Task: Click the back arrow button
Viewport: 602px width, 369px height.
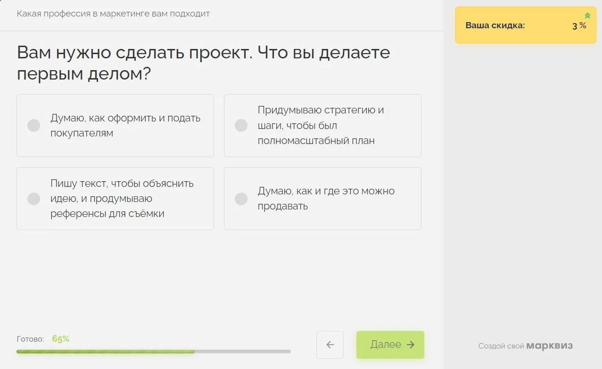Action: (x=330, y=345)
